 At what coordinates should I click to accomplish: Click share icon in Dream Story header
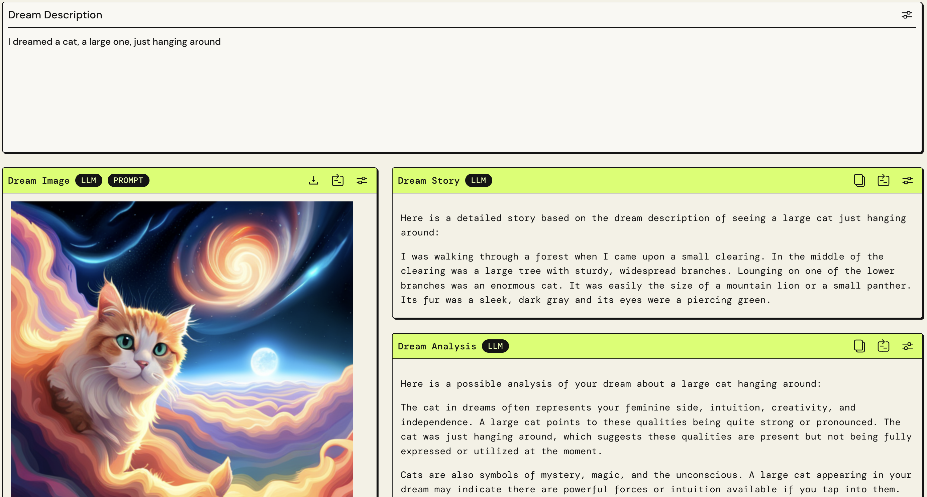pyautogui.click(x=883, y=180)
